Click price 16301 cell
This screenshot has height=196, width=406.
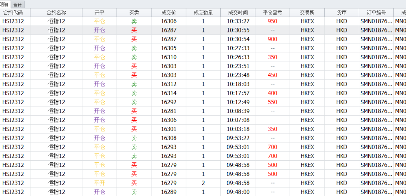168,129
